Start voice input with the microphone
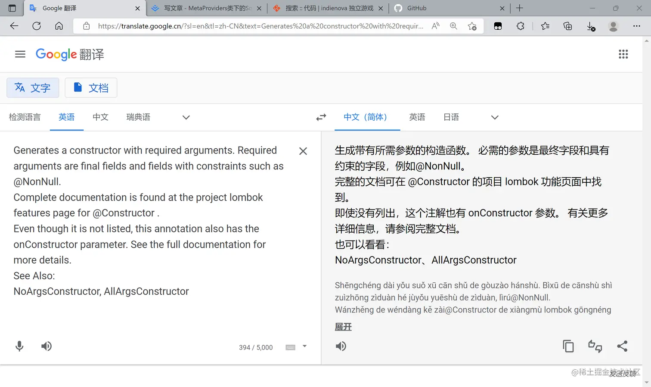The image size is (651, 387). [19, 346]
